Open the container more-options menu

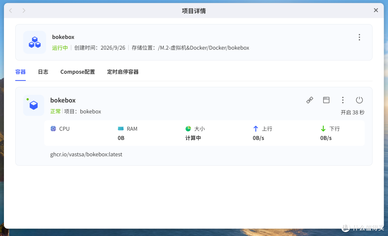343,100
